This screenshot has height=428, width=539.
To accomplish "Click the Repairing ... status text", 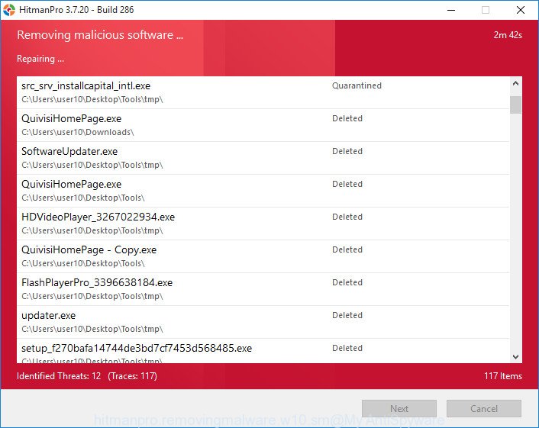I will click(x=40, y=59).
